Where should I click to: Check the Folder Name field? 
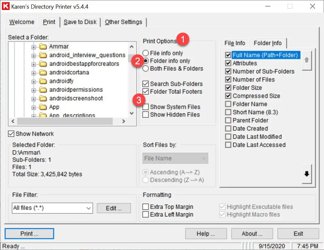point(228,104)
